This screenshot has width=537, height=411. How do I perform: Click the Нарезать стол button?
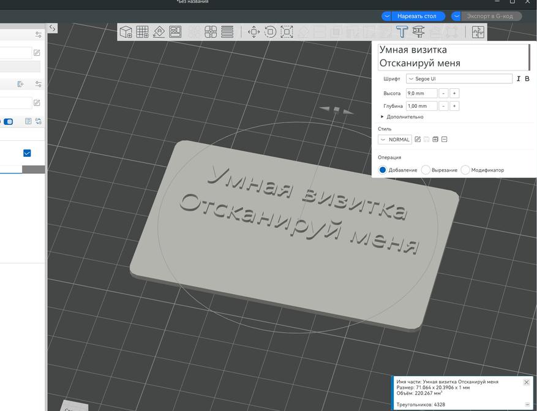point(416,16)
